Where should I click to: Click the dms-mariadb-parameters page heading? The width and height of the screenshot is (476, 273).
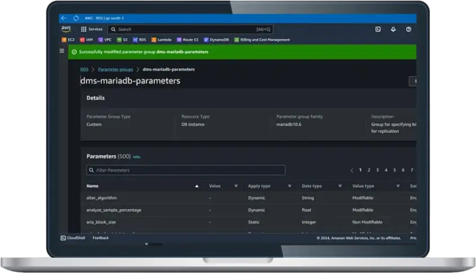click(130, 81)
